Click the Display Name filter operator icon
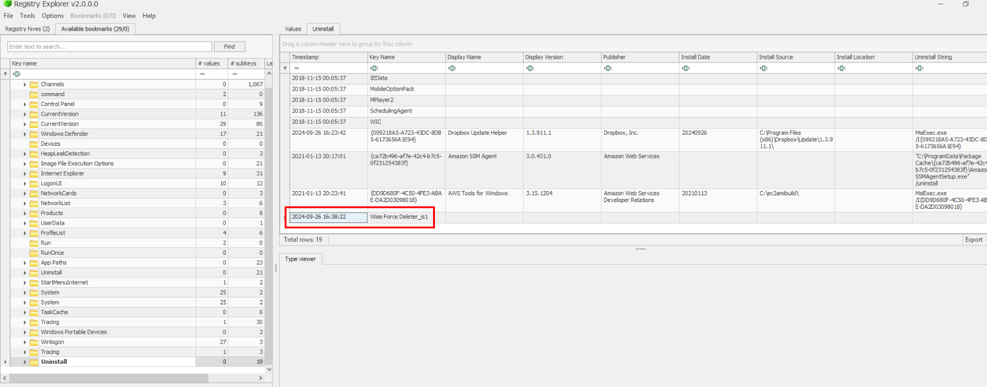 [x=452, y=68]
